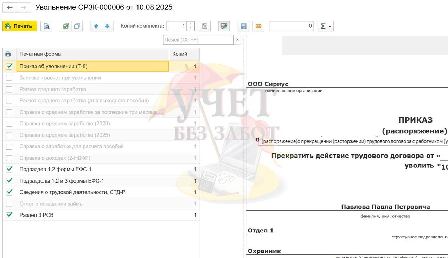This screenshot has height=258, width=448.
Task: Enable Записка - расчет при увольнении checkbox
Action: (9, 78)
